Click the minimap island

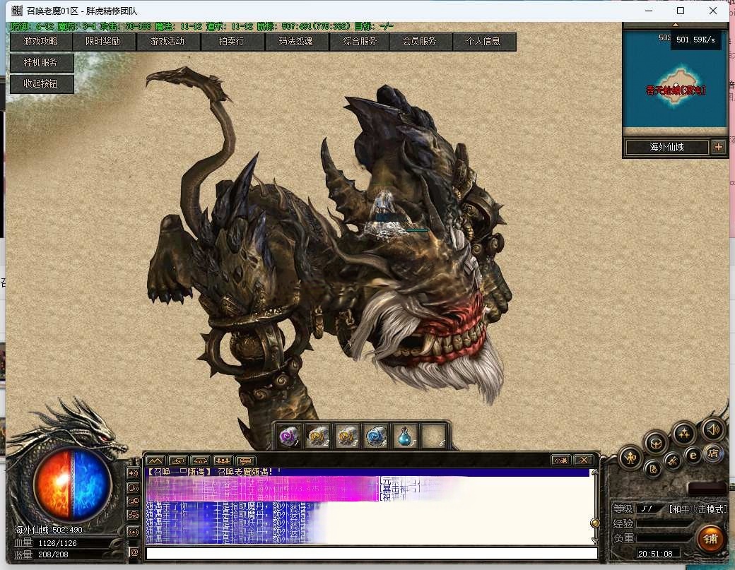(677, 88)
